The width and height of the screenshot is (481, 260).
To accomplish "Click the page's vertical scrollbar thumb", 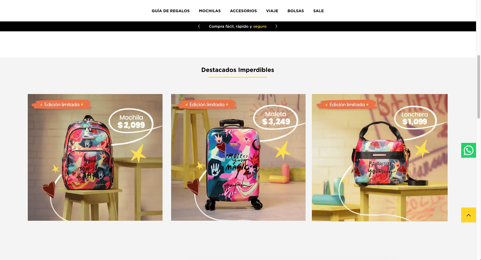I will 479,86.
